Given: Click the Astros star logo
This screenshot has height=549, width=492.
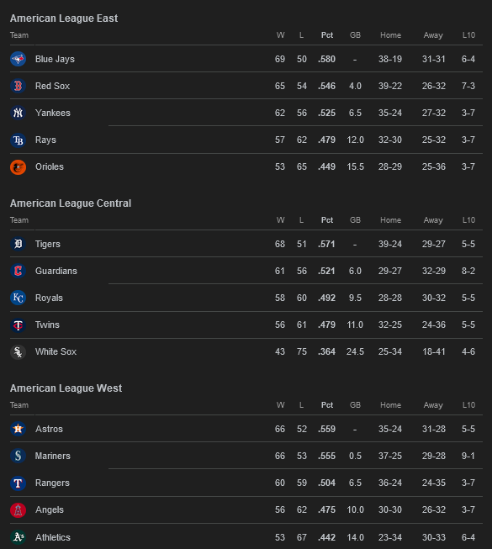Looking at the screenshot, I should 19,429.
